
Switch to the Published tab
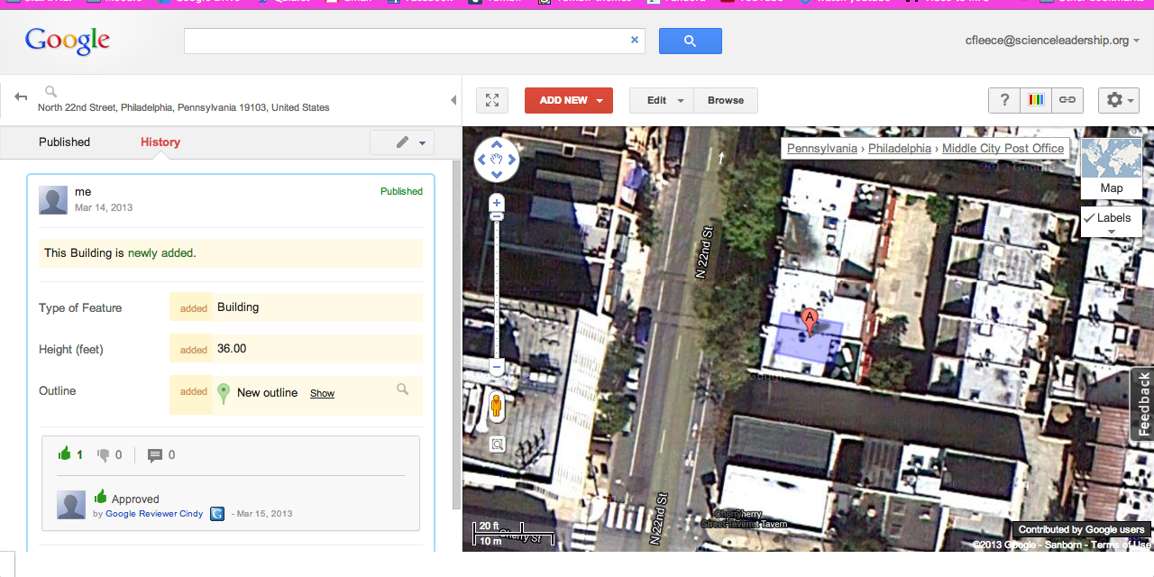point(64,142)
